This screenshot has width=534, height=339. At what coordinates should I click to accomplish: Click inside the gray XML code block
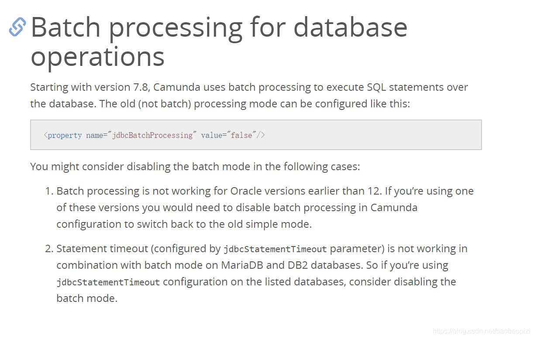coord(256,135)
